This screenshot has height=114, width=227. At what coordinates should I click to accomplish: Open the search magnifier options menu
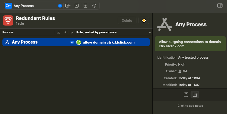tap(9, 6)
